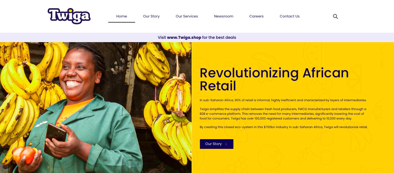Screen dimensions: 394x173
Task: Click "for the best deals" banner text
Action: coord(219,37)
